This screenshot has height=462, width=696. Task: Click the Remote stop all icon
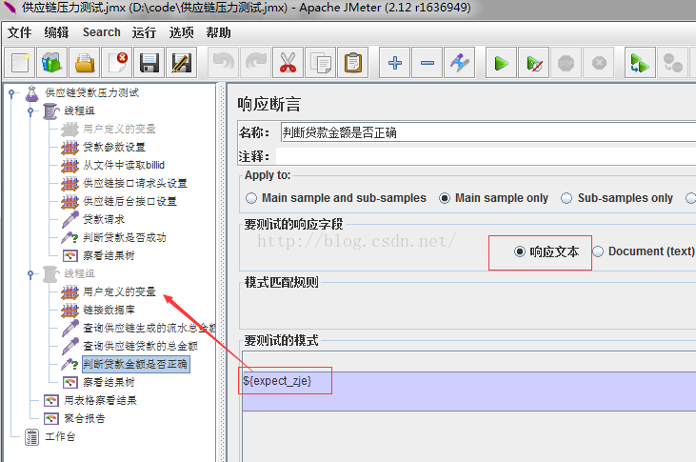[672, 63]
